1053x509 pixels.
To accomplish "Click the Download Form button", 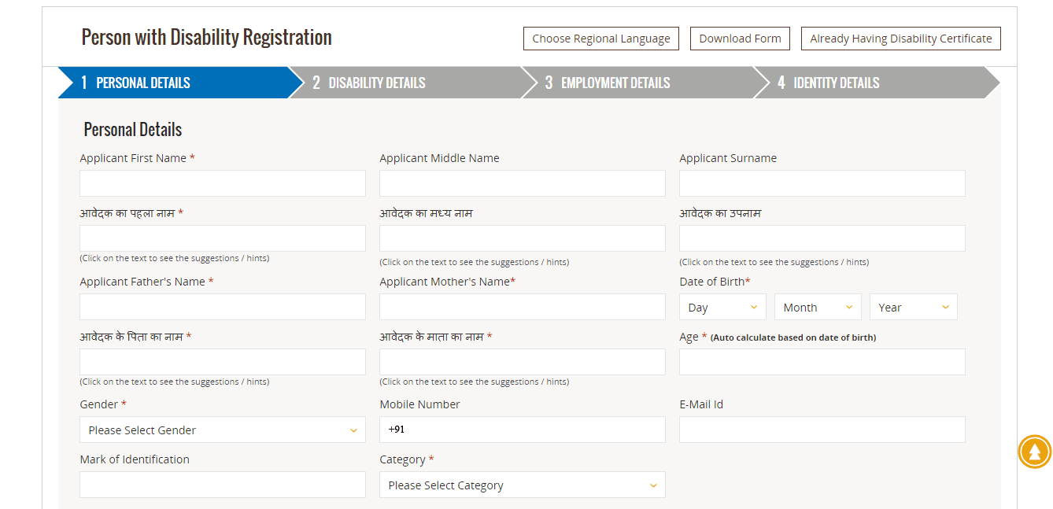I will [x=739, y=38].
